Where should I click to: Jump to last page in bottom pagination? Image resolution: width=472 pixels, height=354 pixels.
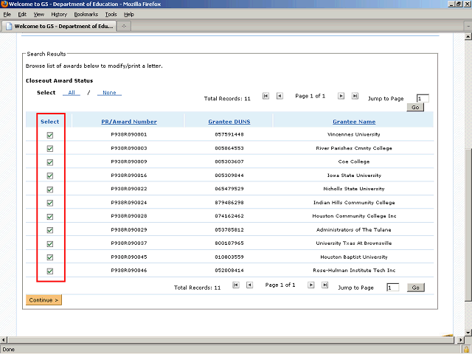pos(324,285)
